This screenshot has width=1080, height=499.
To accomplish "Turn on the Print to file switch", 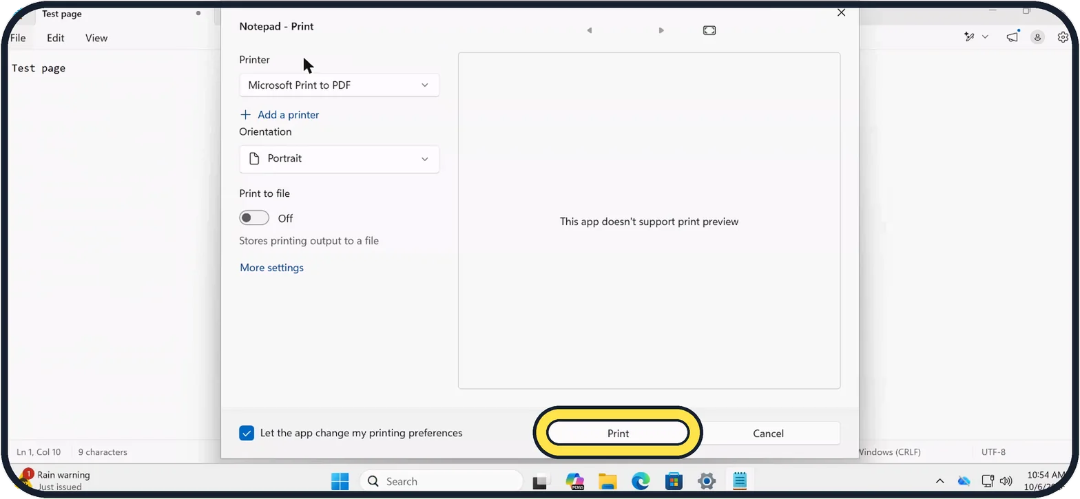I will tap(254, 218).
